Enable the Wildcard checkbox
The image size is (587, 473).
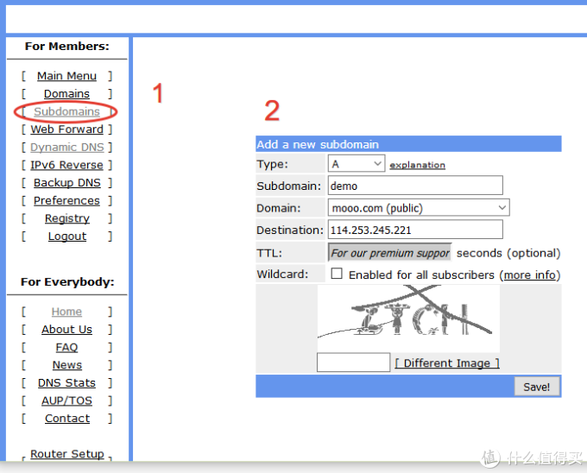(x=337, y=274)
